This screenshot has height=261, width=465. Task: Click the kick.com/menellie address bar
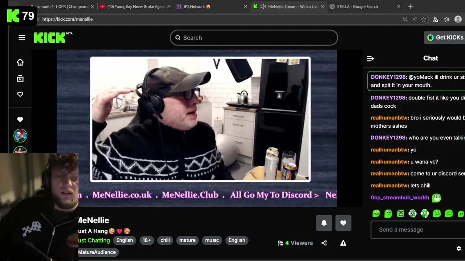[x=218, y=19]
